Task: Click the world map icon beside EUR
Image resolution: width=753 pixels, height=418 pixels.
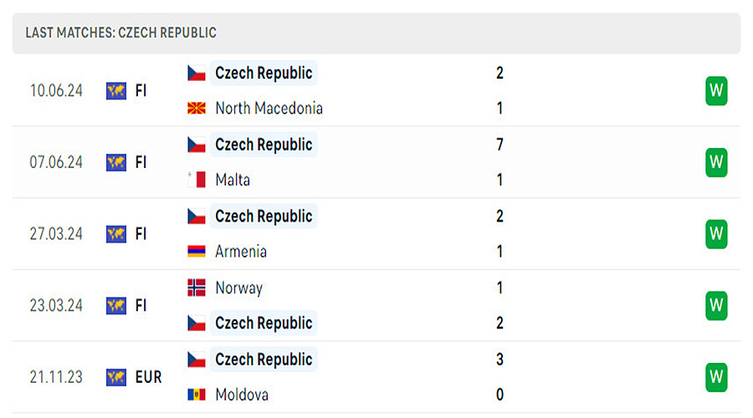Action: (116, 377)
